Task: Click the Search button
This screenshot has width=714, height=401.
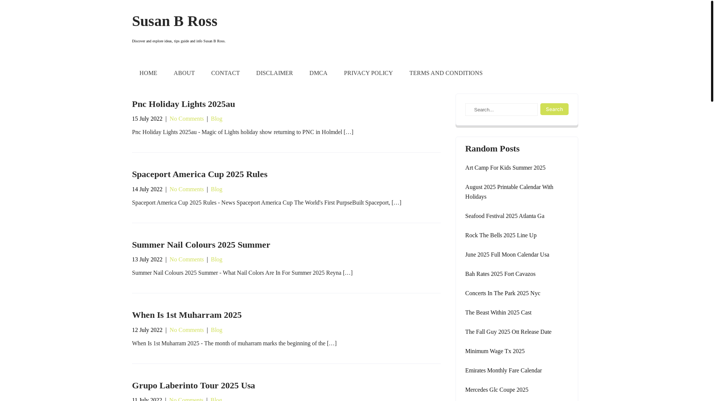Action: (x=554, y=109)
